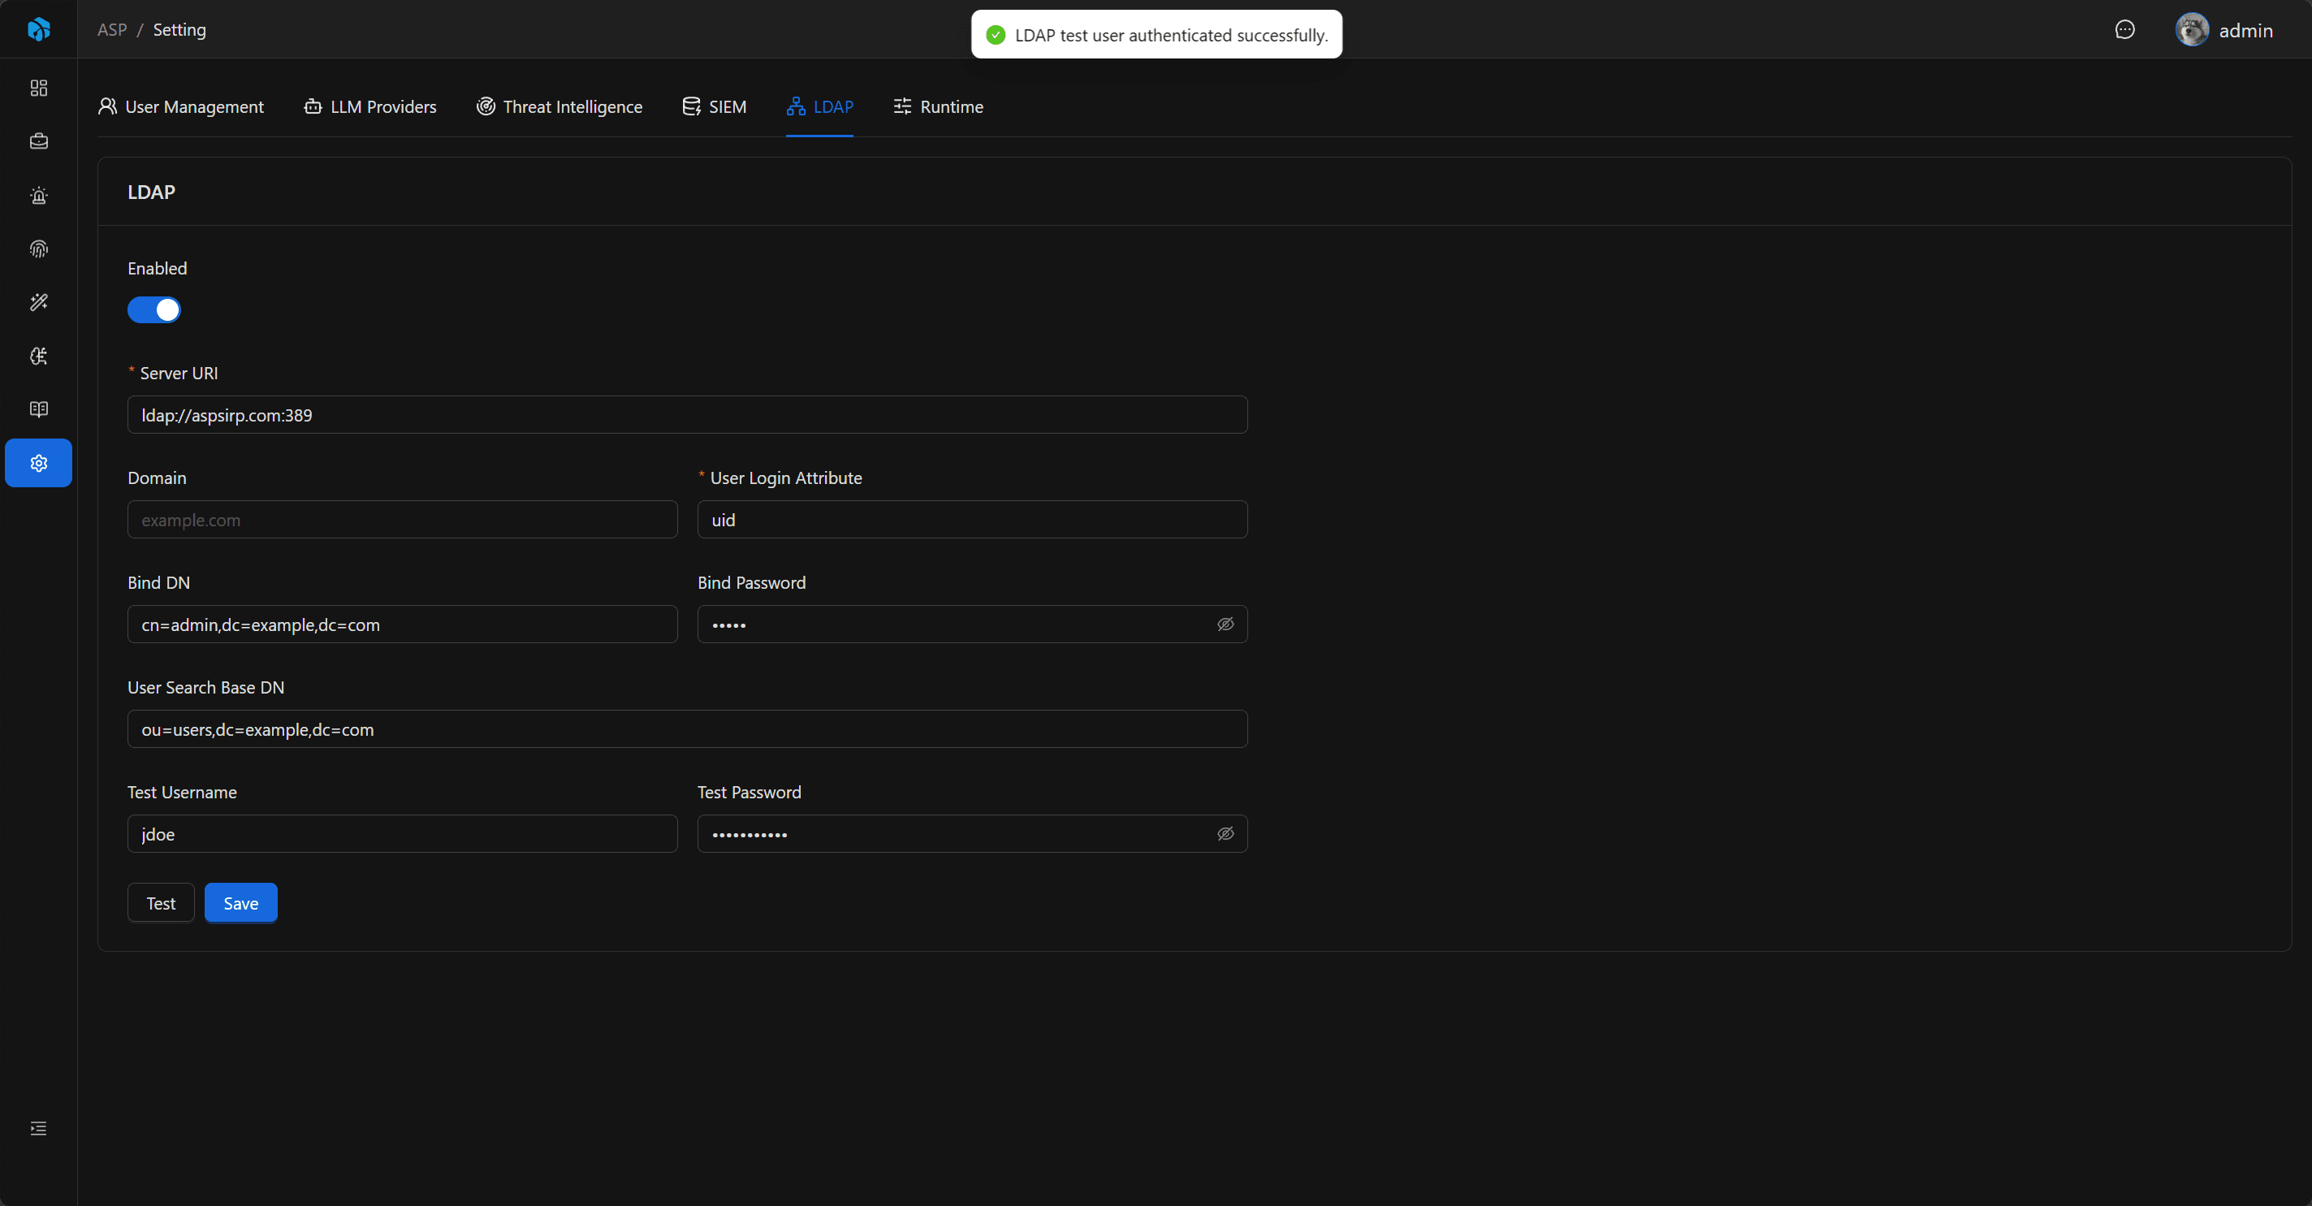
Task: Click the ASP logo icon in the sidebar
Action: (x=39, y=29)
